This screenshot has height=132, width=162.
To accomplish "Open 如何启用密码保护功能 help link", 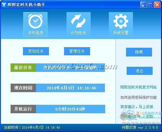I will pos(138,97).
